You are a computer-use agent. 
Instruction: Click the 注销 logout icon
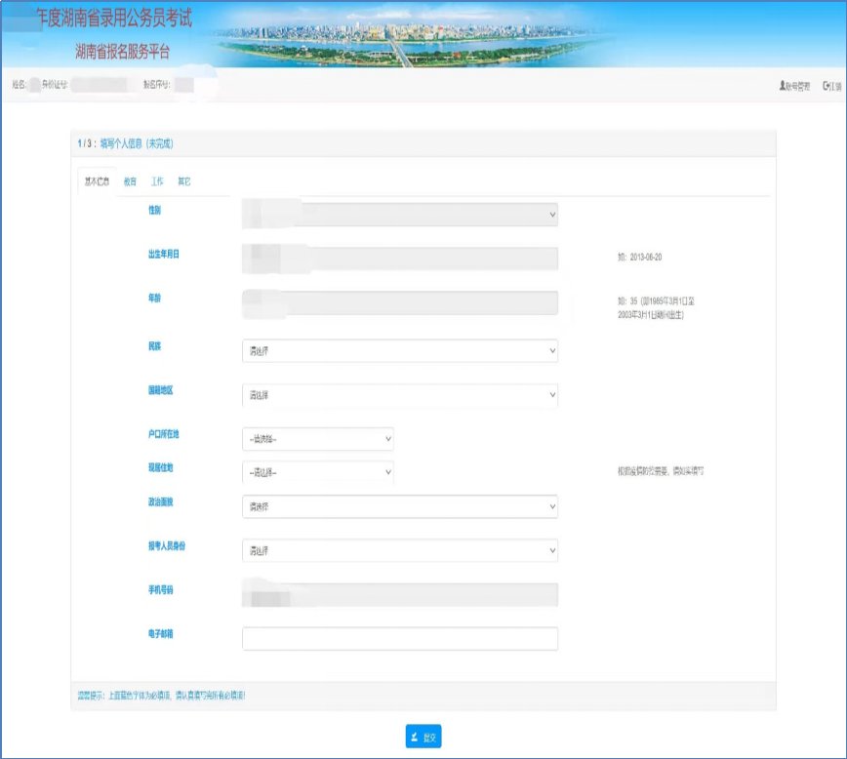pos(826,86)
